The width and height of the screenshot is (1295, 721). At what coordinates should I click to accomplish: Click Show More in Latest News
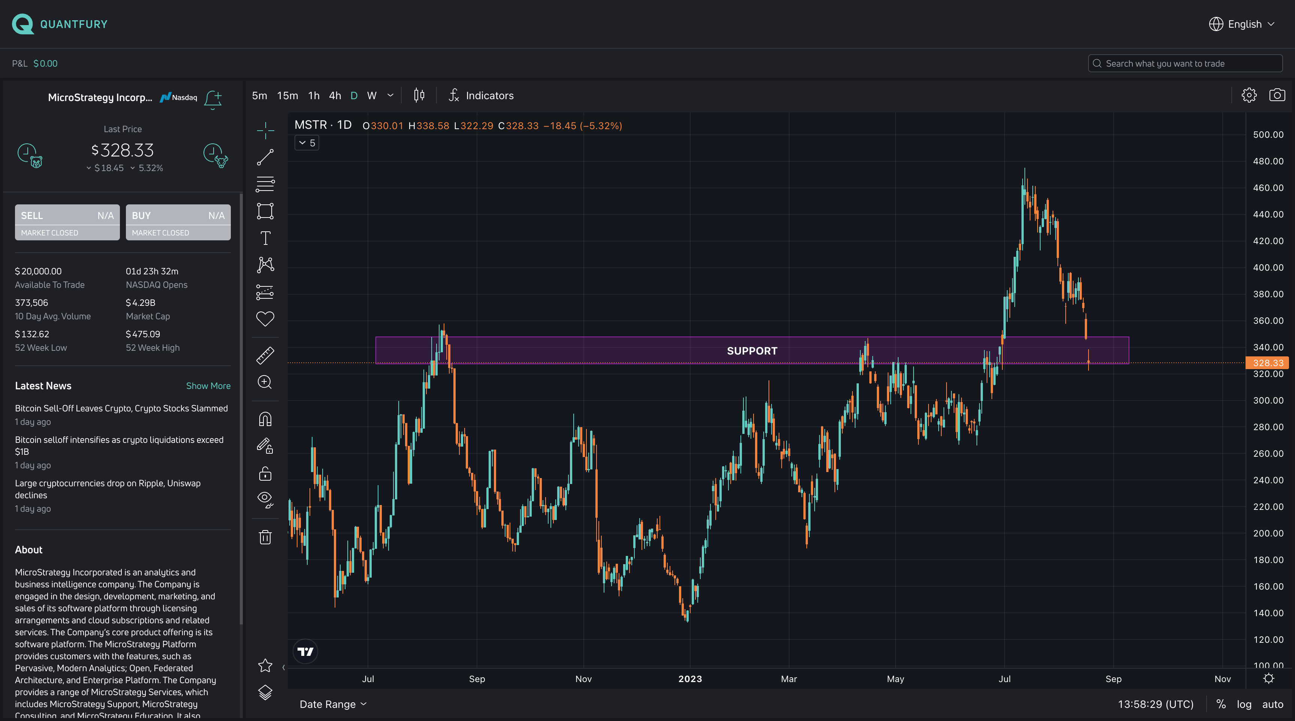click(x=208, y=386)
